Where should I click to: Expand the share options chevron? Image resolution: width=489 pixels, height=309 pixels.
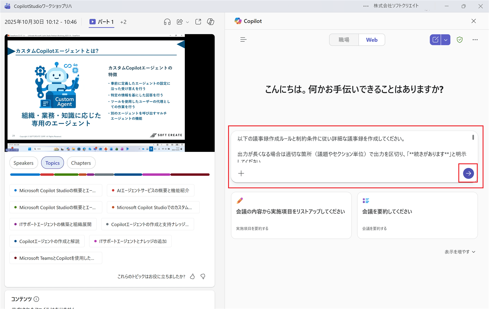click(187, 22)
